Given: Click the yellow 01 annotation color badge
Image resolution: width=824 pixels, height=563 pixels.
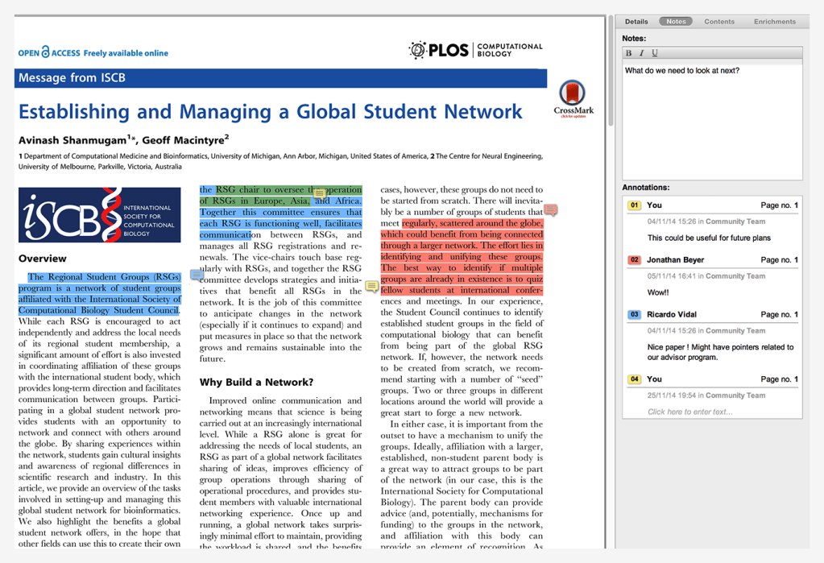Looking at the screenshot, I should pos(634,205).
